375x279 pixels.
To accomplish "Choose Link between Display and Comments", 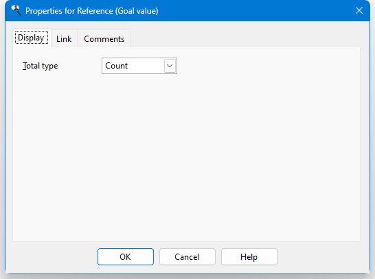I will [64, 38].
